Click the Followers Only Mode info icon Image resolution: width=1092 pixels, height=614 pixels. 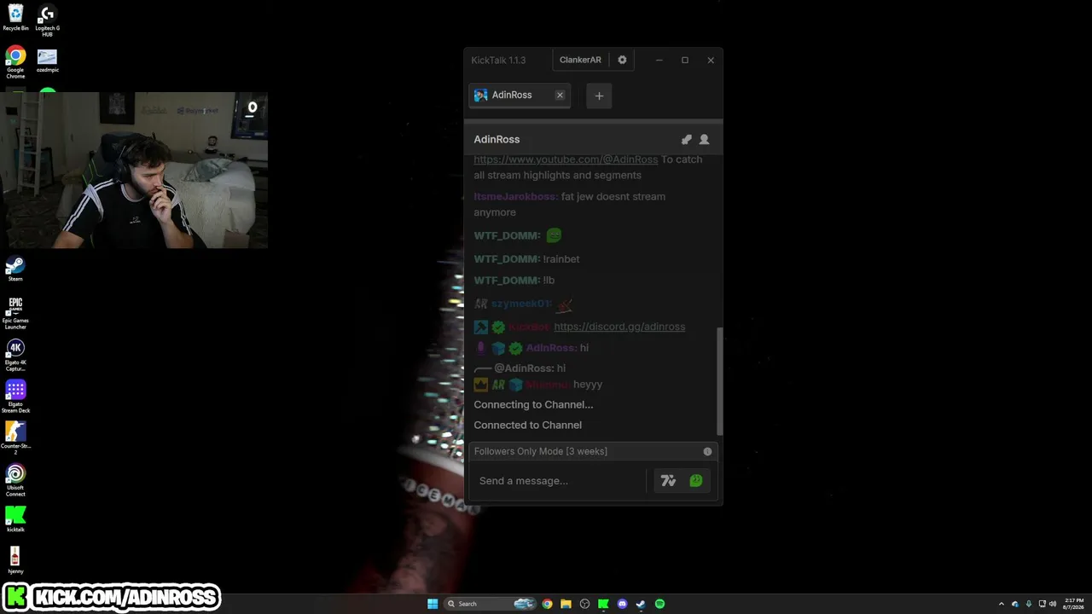(707, 451)
